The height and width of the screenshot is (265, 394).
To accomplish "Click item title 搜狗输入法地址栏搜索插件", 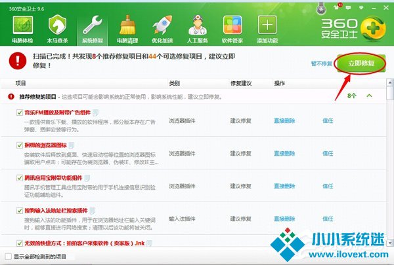I will click(x=56, y=211).
